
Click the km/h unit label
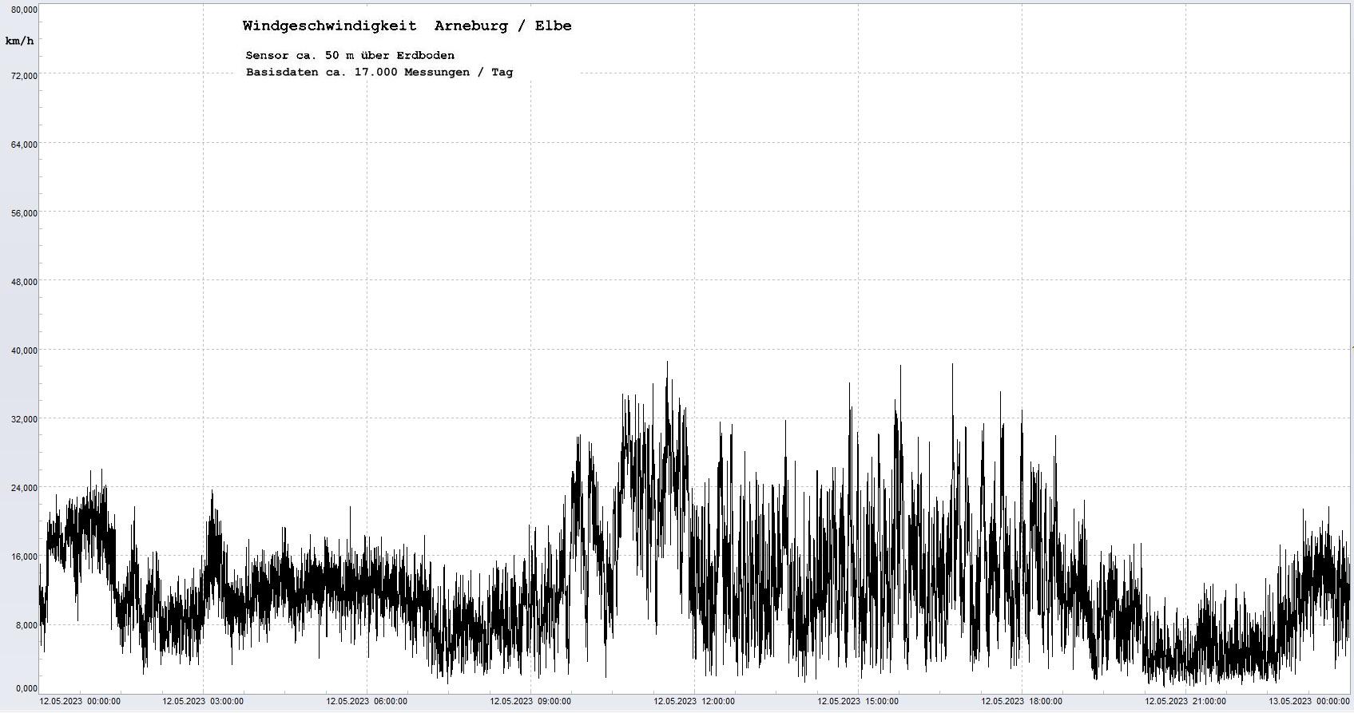point(19,41)
